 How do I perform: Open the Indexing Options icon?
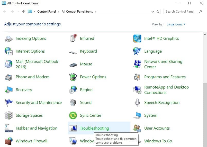[x=8, y=38]
